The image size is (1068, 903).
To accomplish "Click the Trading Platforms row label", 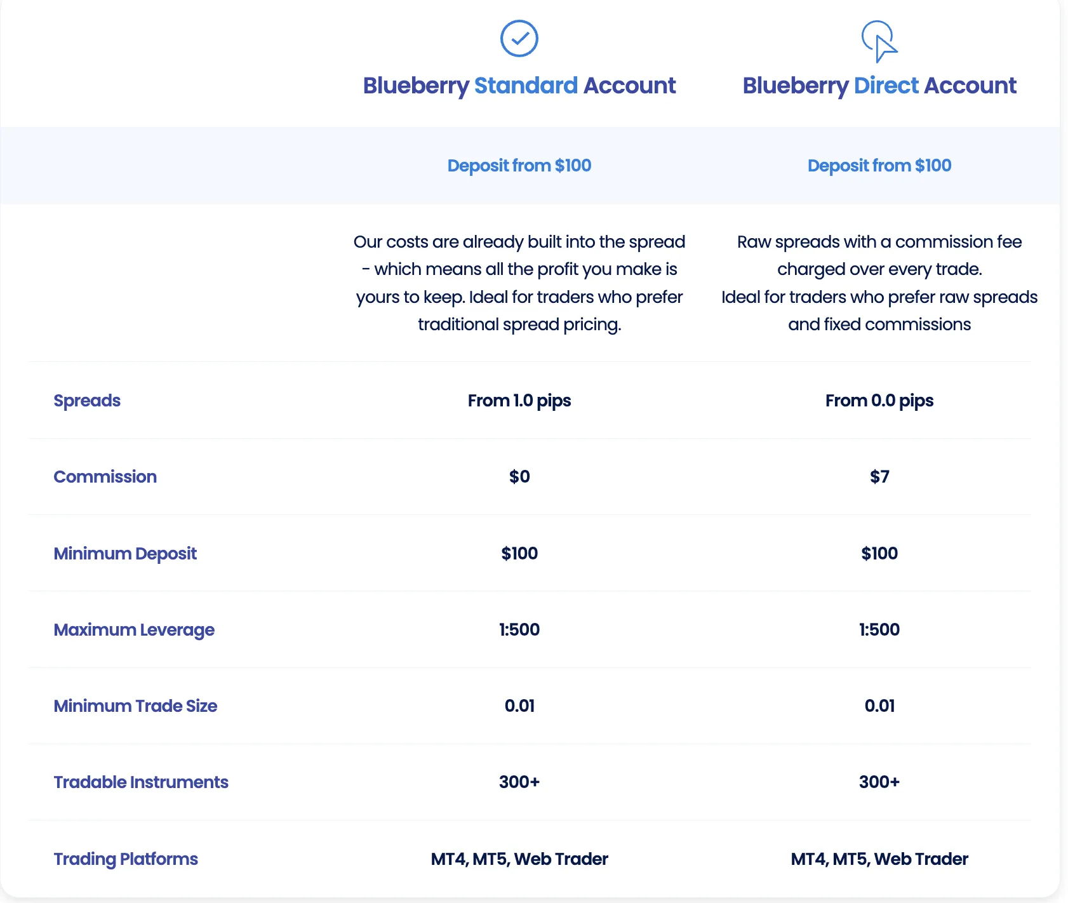I will [126, 859].
